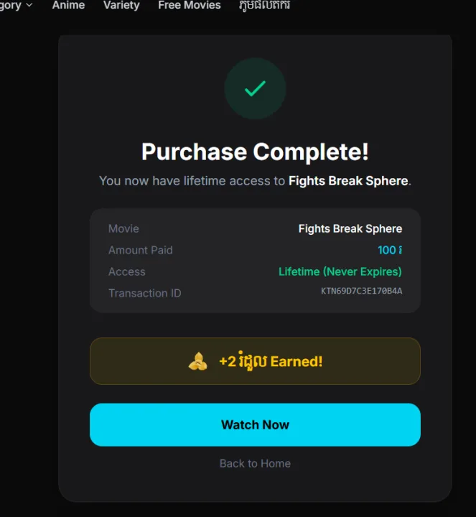Click the +2 Earned reward text
Image resolution: width=476 pixels, height=517 pixels.
[x=271, y=361]
